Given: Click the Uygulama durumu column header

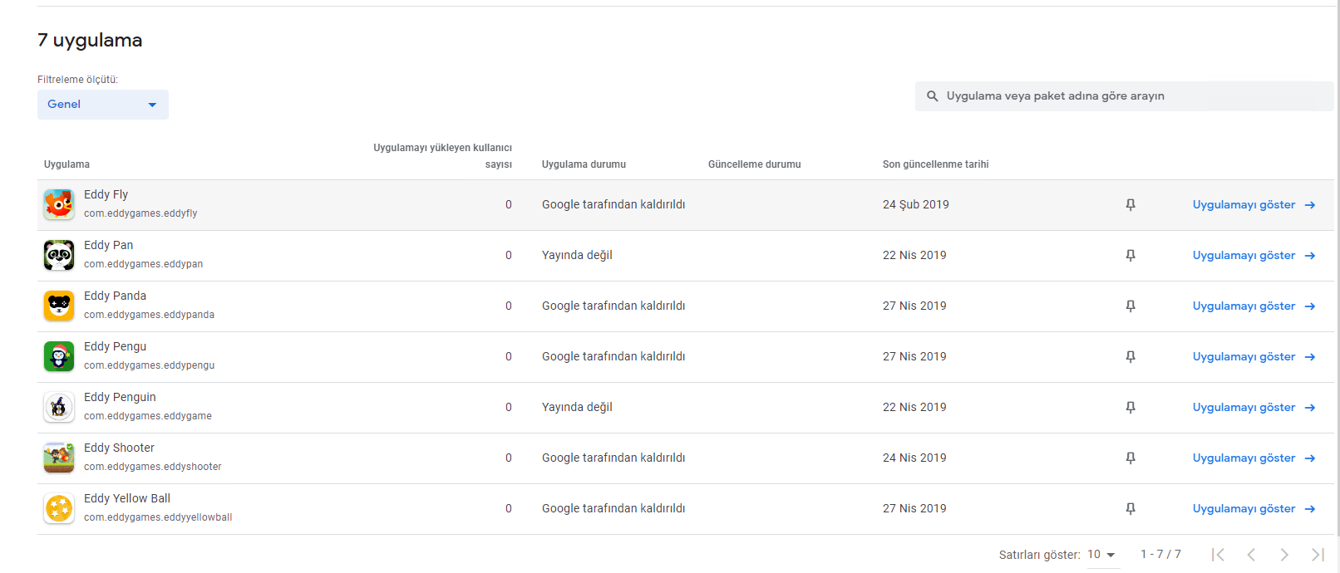Looking at the screenshot, I should [584, 164].
